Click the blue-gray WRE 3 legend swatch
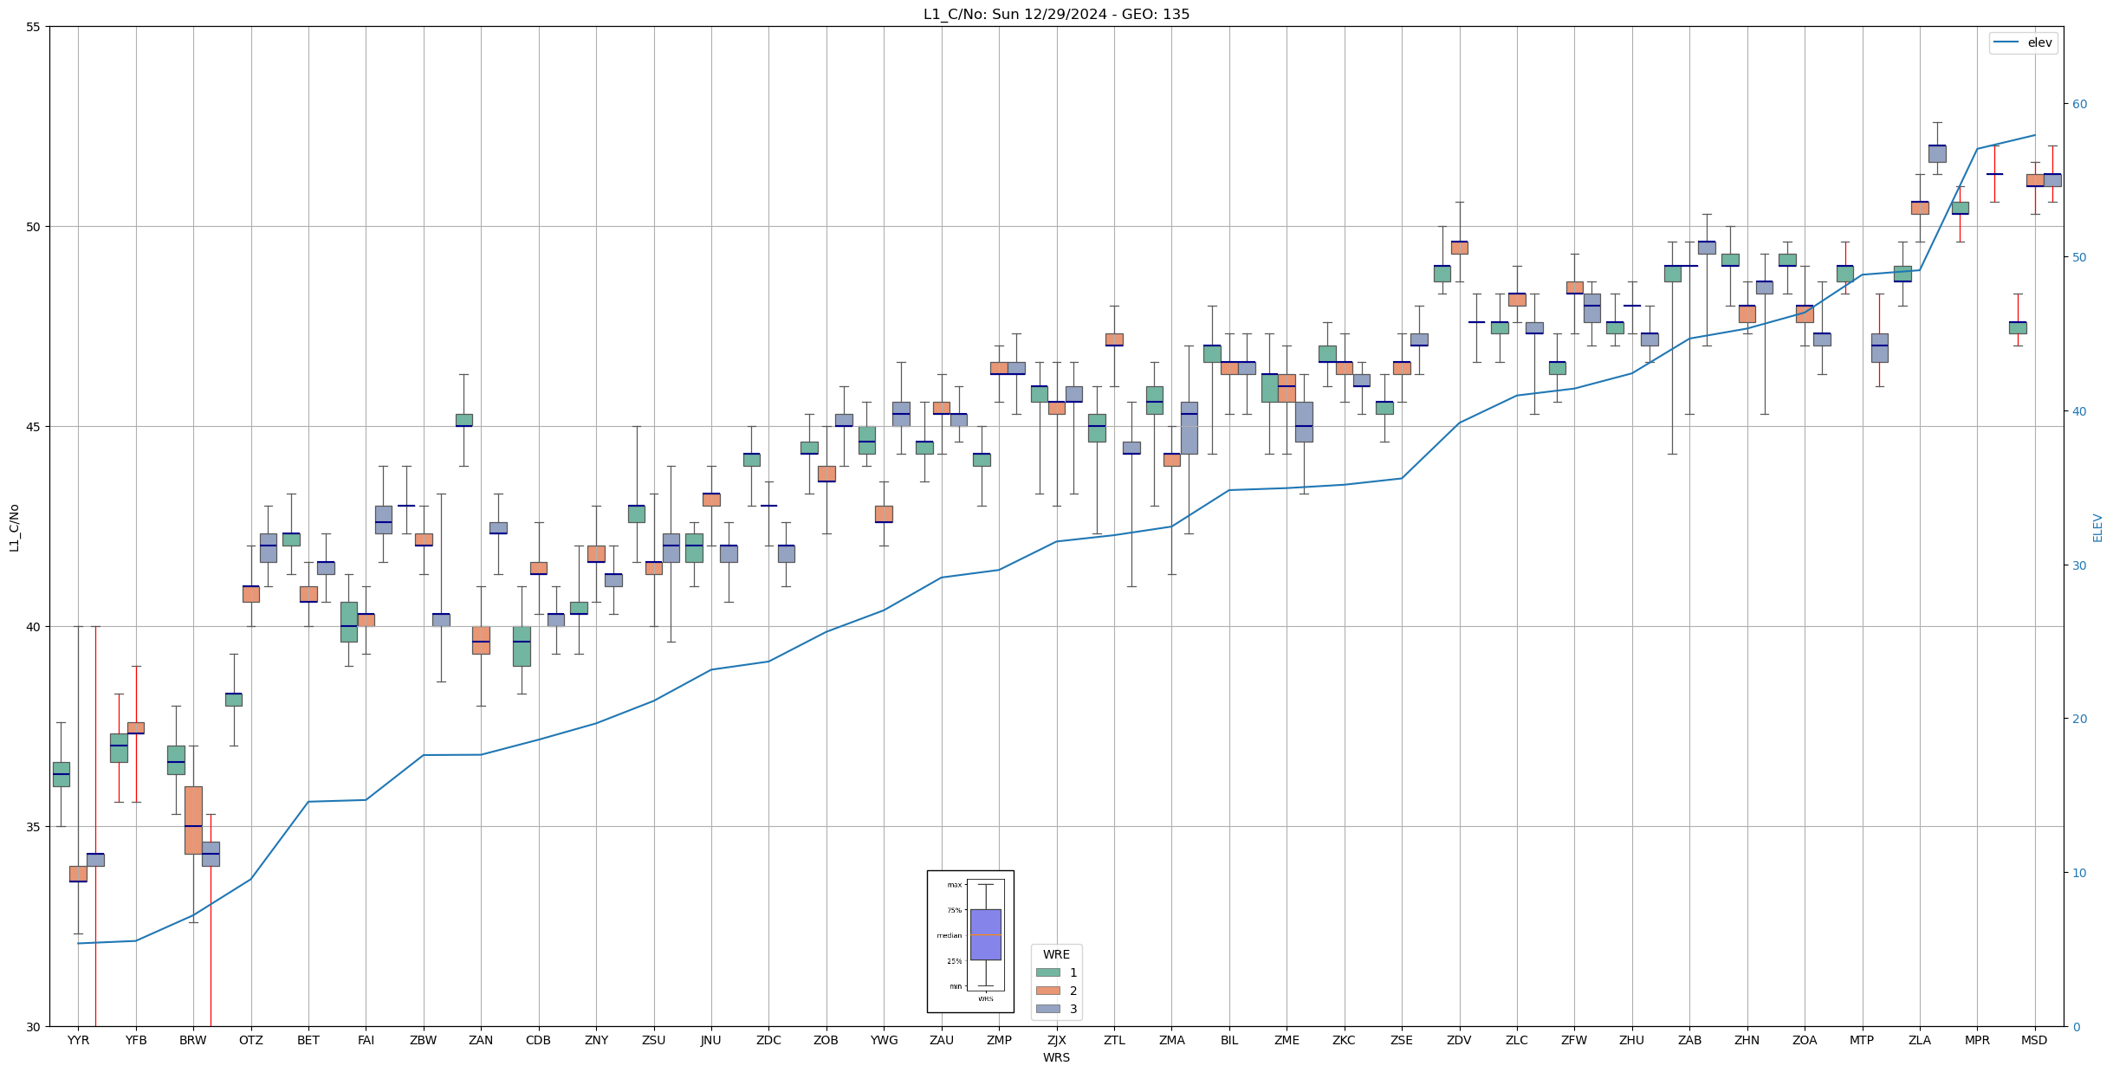The height and width of the screenshot is (1072, 2113). click(x=1047, y=1009)
